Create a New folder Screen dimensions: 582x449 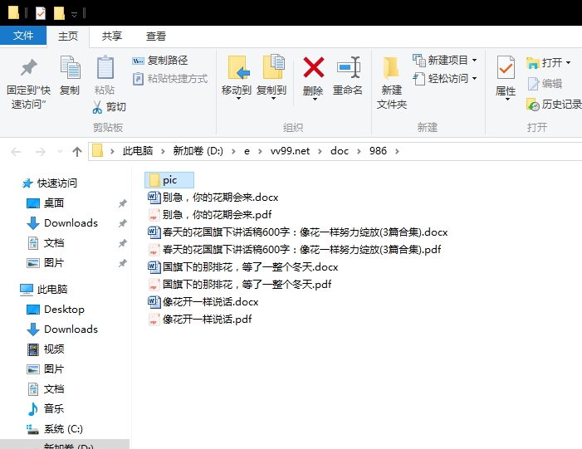tap(392, 82)
